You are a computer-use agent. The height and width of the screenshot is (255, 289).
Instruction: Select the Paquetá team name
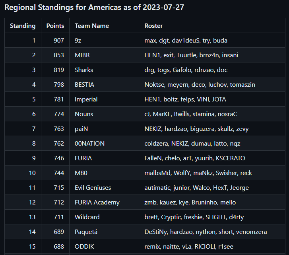(86, 232)
